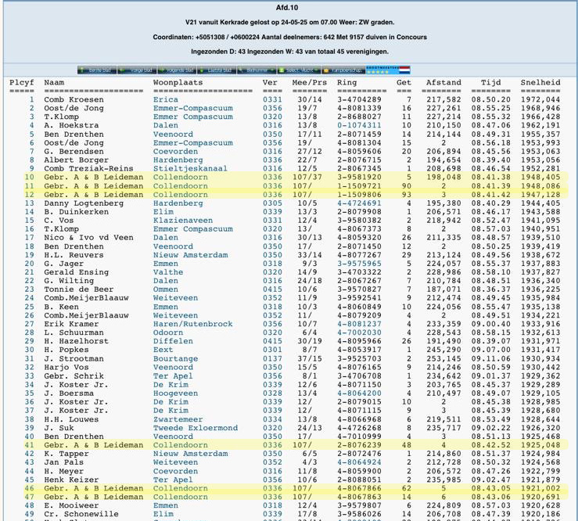Go to previous page with Vorige blad
The height and width of the screenshot is (521, 578).
click(x=137, y=70)
